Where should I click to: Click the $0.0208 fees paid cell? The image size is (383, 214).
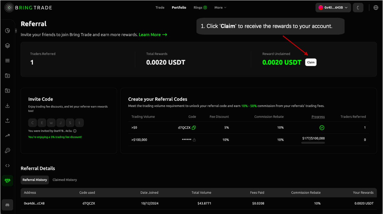pyautogui.click(x=258, y=203)
